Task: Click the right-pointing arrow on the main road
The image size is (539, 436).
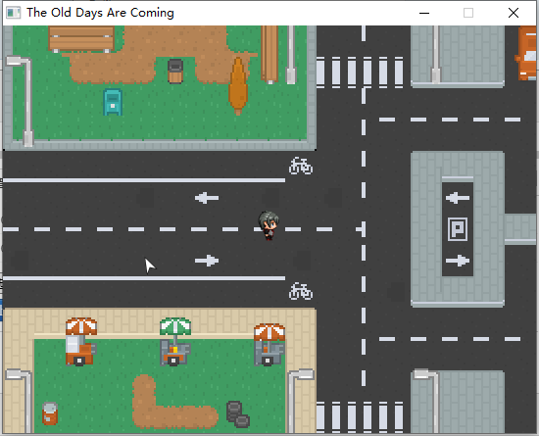Action: point(207,261)
